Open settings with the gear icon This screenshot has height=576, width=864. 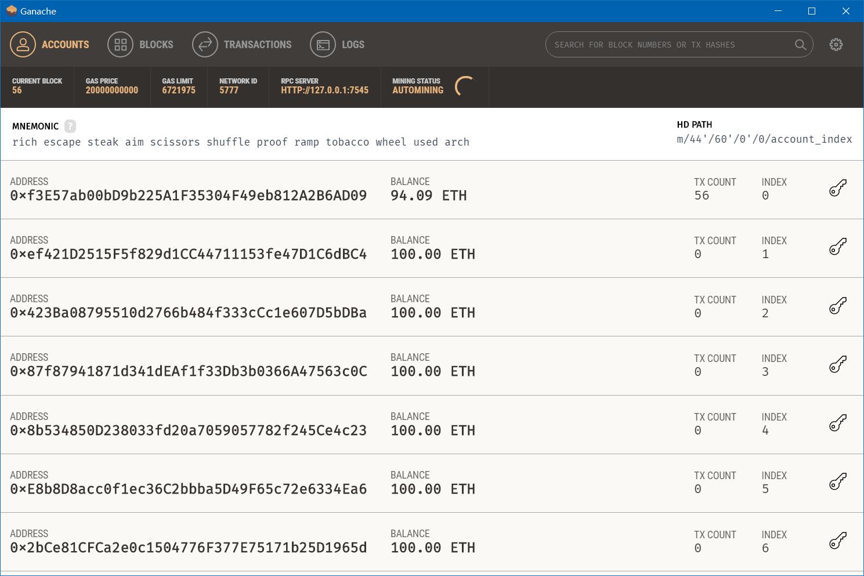click(836, 45)
